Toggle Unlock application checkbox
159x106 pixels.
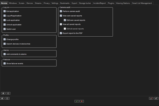pyautogui.click(x=5, y=24)
